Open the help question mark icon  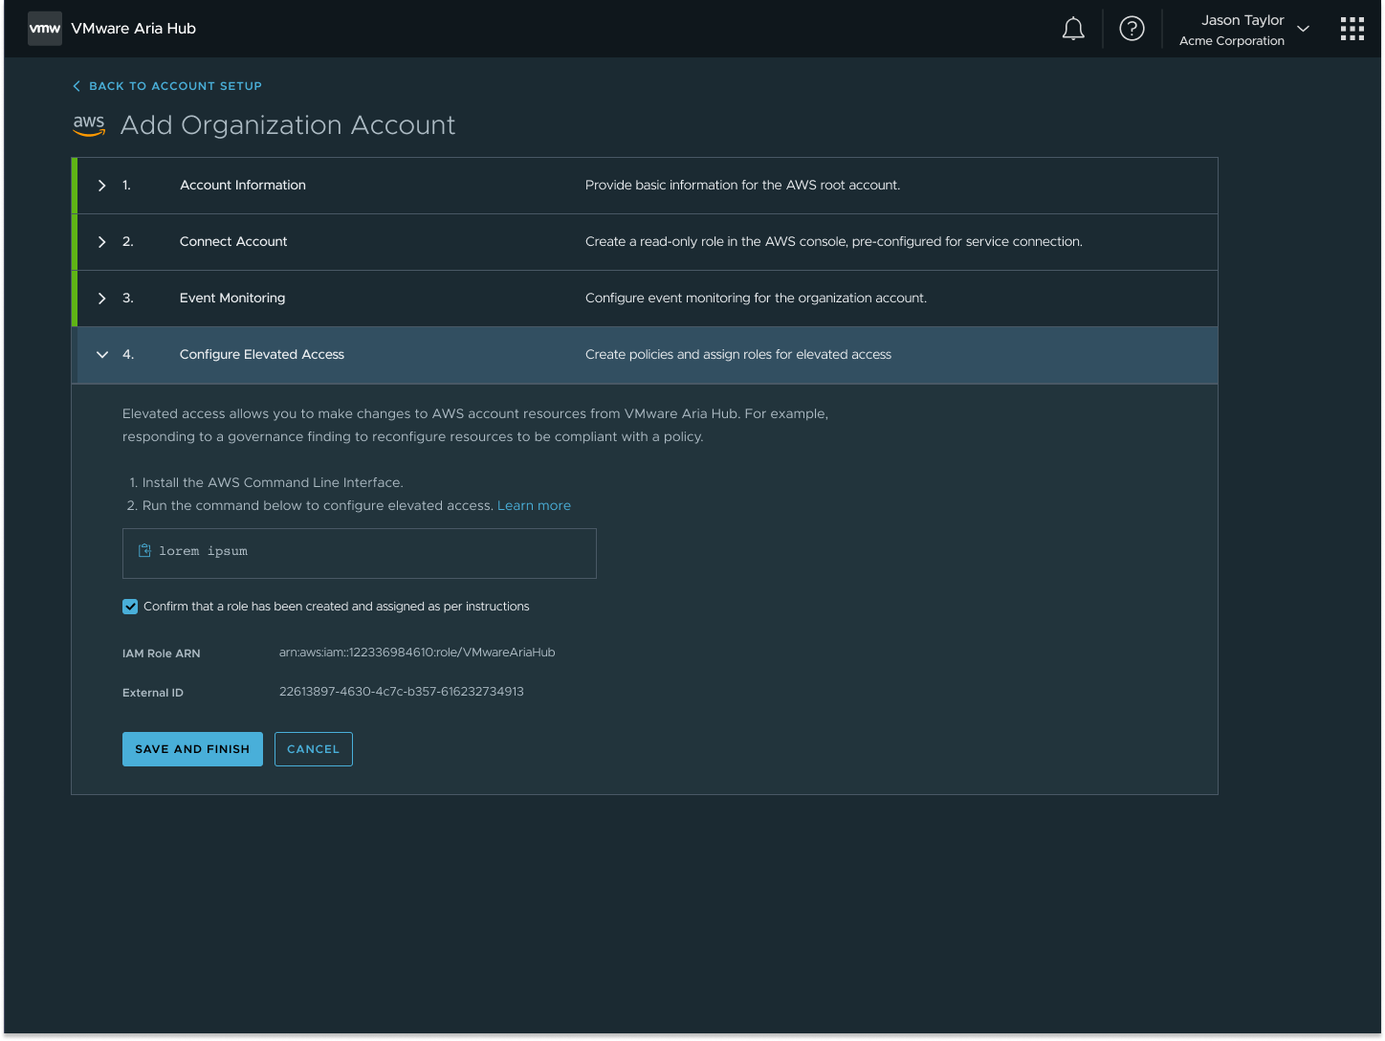(1132, 29)
